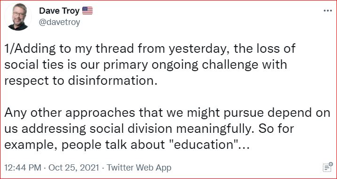Click the paragraph starting with 'Any other approaches'
337x179 pixels.
(167, 129)
